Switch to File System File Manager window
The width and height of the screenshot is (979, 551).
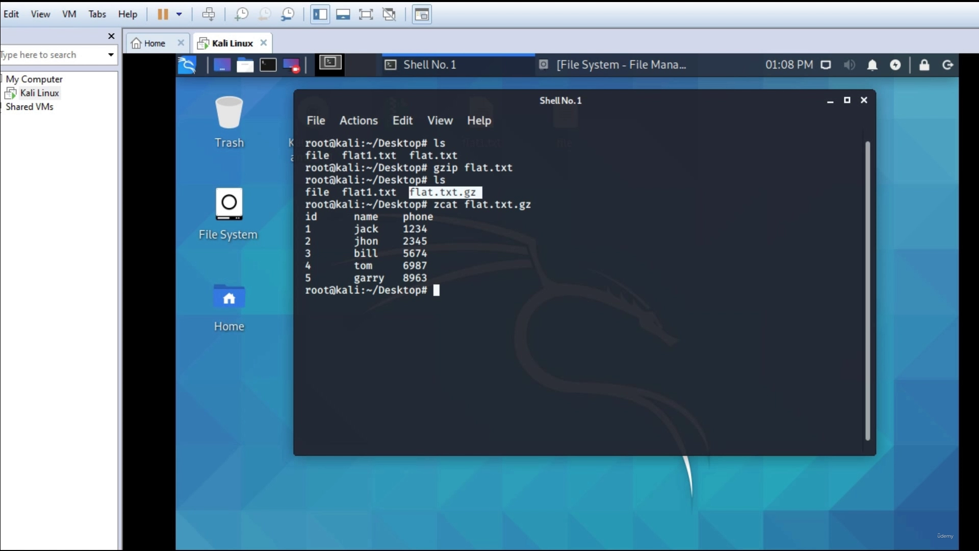pyautogui.click(x=614, y=65)
